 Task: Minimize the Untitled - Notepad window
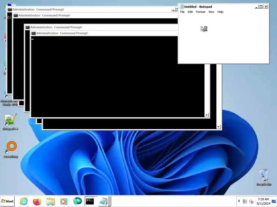(x=256, y=7)
